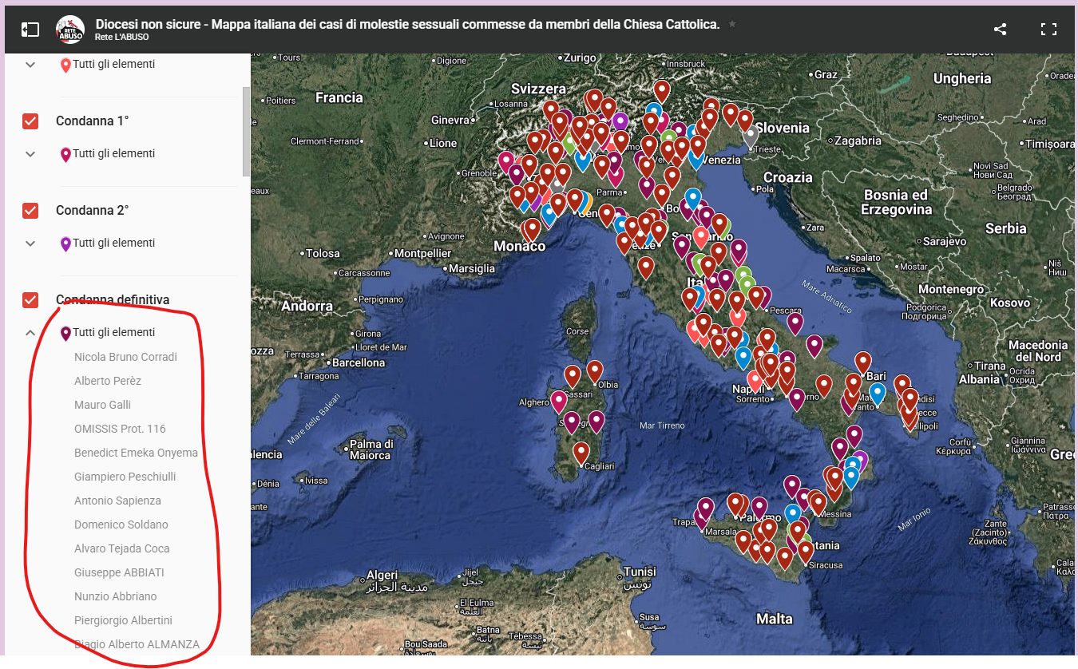Uncheck the Condanna 1° layer checkbox

pos(30,121)
